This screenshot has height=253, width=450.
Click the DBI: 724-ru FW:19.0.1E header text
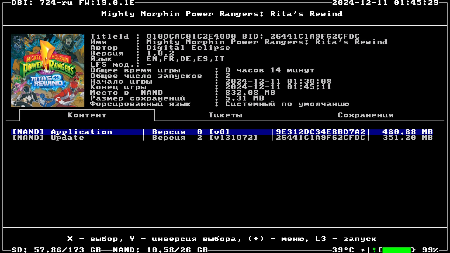(x=73, y=3)
